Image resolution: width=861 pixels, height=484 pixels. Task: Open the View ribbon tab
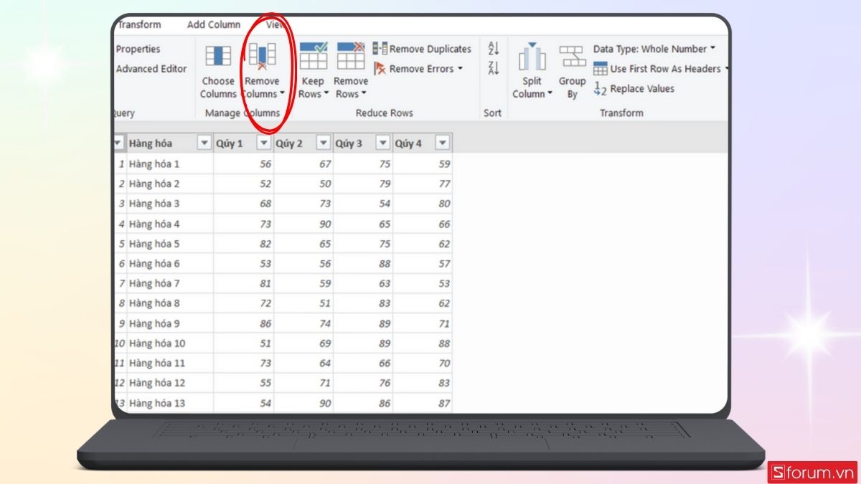tap(275, 24)
